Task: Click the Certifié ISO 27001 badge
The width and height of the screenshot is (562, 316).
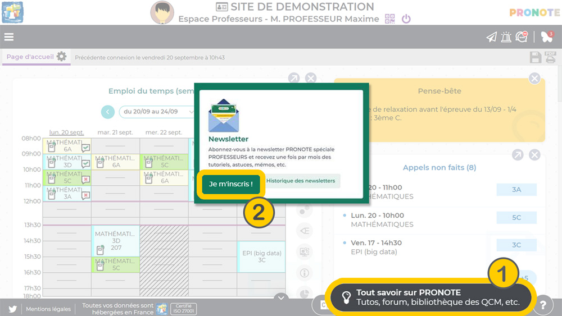Action: pyautogui.click(x=184, y=309)
